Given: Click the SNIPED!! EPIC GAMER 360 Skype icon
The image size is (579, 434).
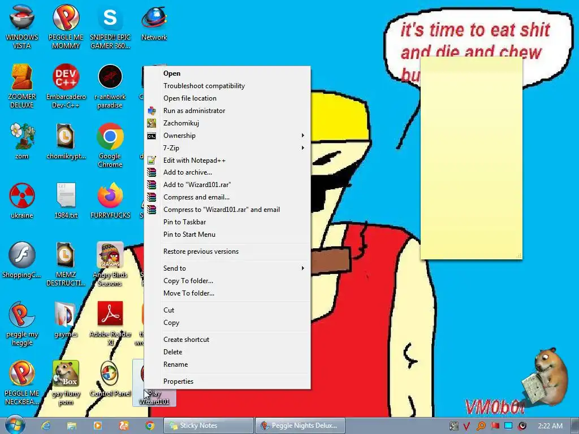Looking at the screenshot, I should (110, 27).
